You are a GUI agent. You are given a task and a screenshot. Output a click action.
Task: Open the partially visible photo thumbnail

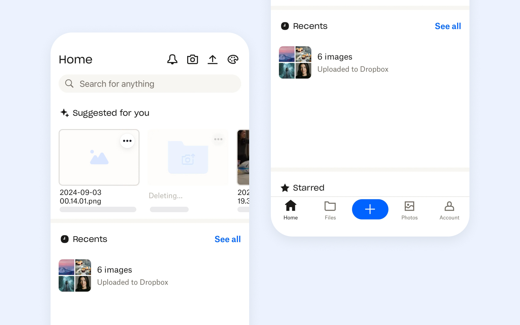(243, 157)
